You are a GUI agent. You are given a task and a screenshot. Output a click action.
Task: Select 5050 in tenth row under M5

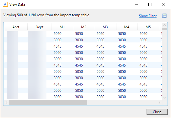pos(144,91)
